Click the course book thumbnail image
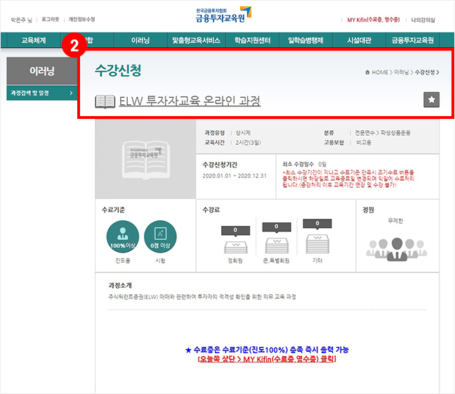 click(x=145, y=159)
